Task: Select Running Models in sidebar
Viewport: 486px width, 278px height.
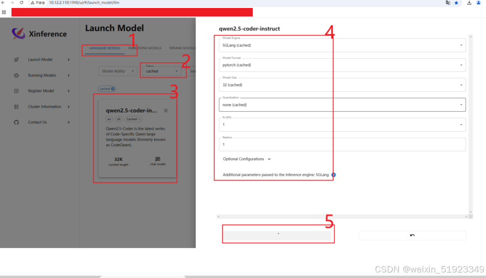Action: click(42, 75)
